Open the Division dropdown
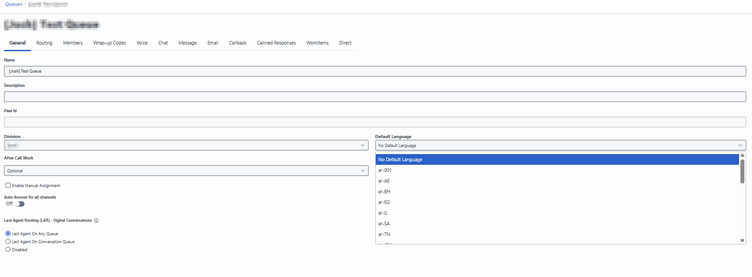This screenshot has width=752, height=277. click(x=186, y=146)
